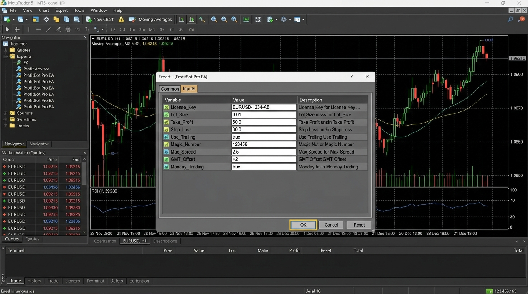The width and height of the screenshot is (528, 294).
Task: Select the radiating fan lines tool
Action: pos(68,29)
